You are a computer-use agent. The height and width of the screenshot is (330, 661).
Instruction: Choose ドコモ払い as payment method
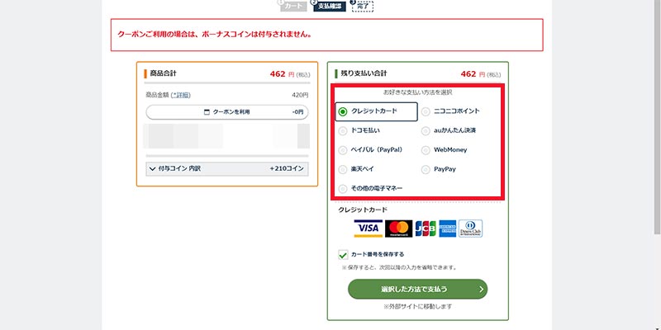343,130
